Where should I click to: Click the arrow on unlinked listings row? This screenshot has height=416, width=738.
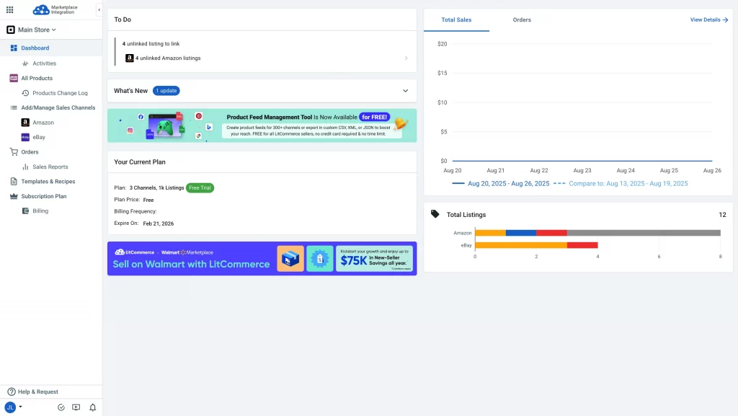tap(406, 58)
